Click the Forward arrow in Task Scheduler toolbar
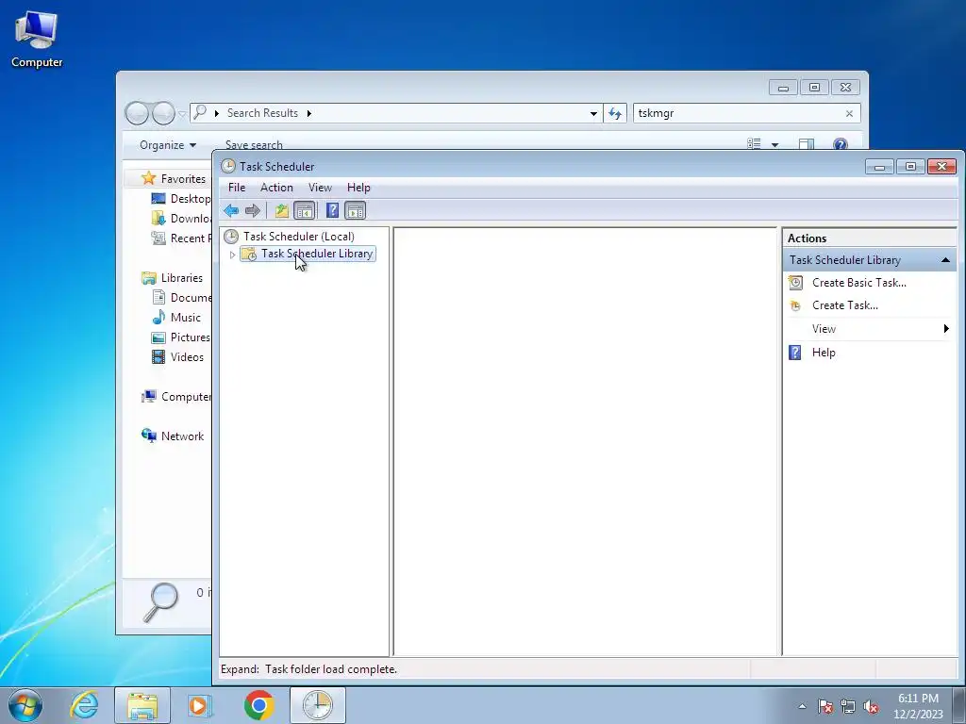This screenshot has height=724, width=966. 253,210
